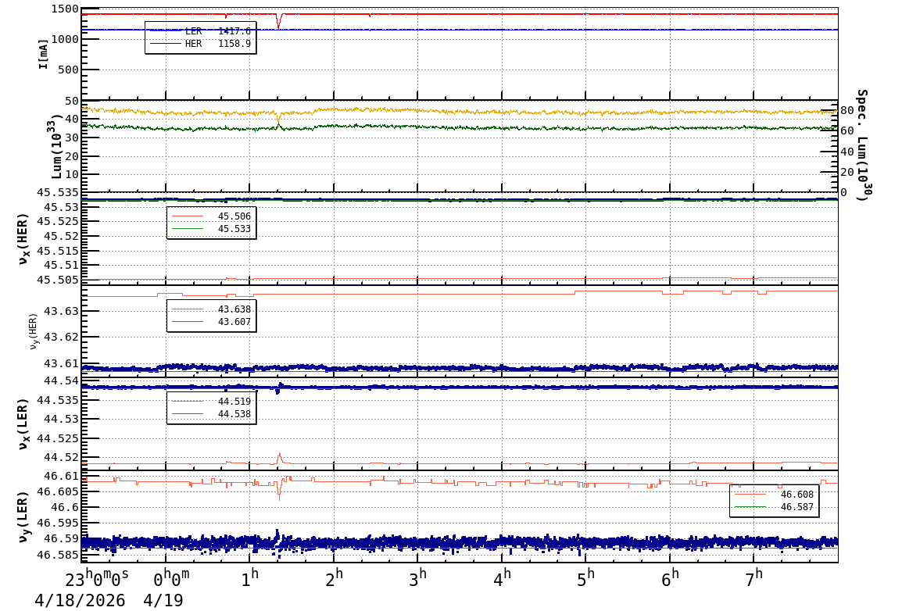Pick the 44.519 legend entry
902x611 pixels.
pyautogui.click(x=211, y=402)
